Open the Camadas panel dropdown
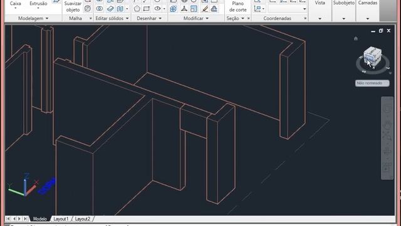401x226 pixels. [x=368, y=18]
